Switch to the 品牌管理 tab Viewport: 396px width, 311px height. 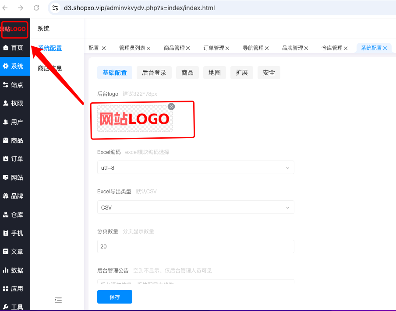(x=293, y=48)
